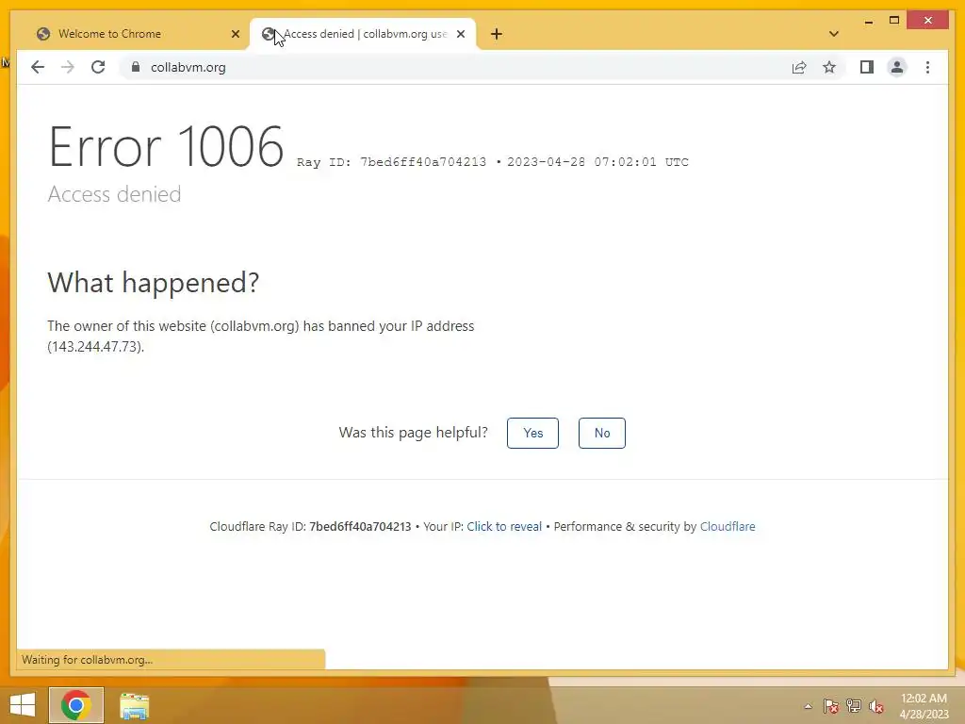Go back to the previous page

38,67
